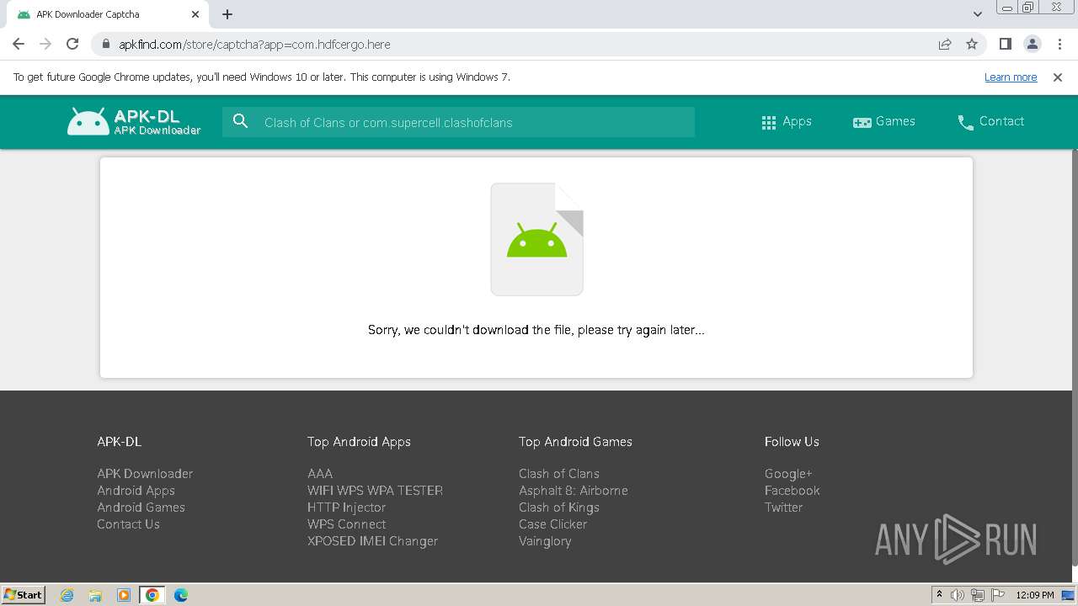Click the forward navigation arrow
Screen dimensions: 1078x606
tap(45, 44)
